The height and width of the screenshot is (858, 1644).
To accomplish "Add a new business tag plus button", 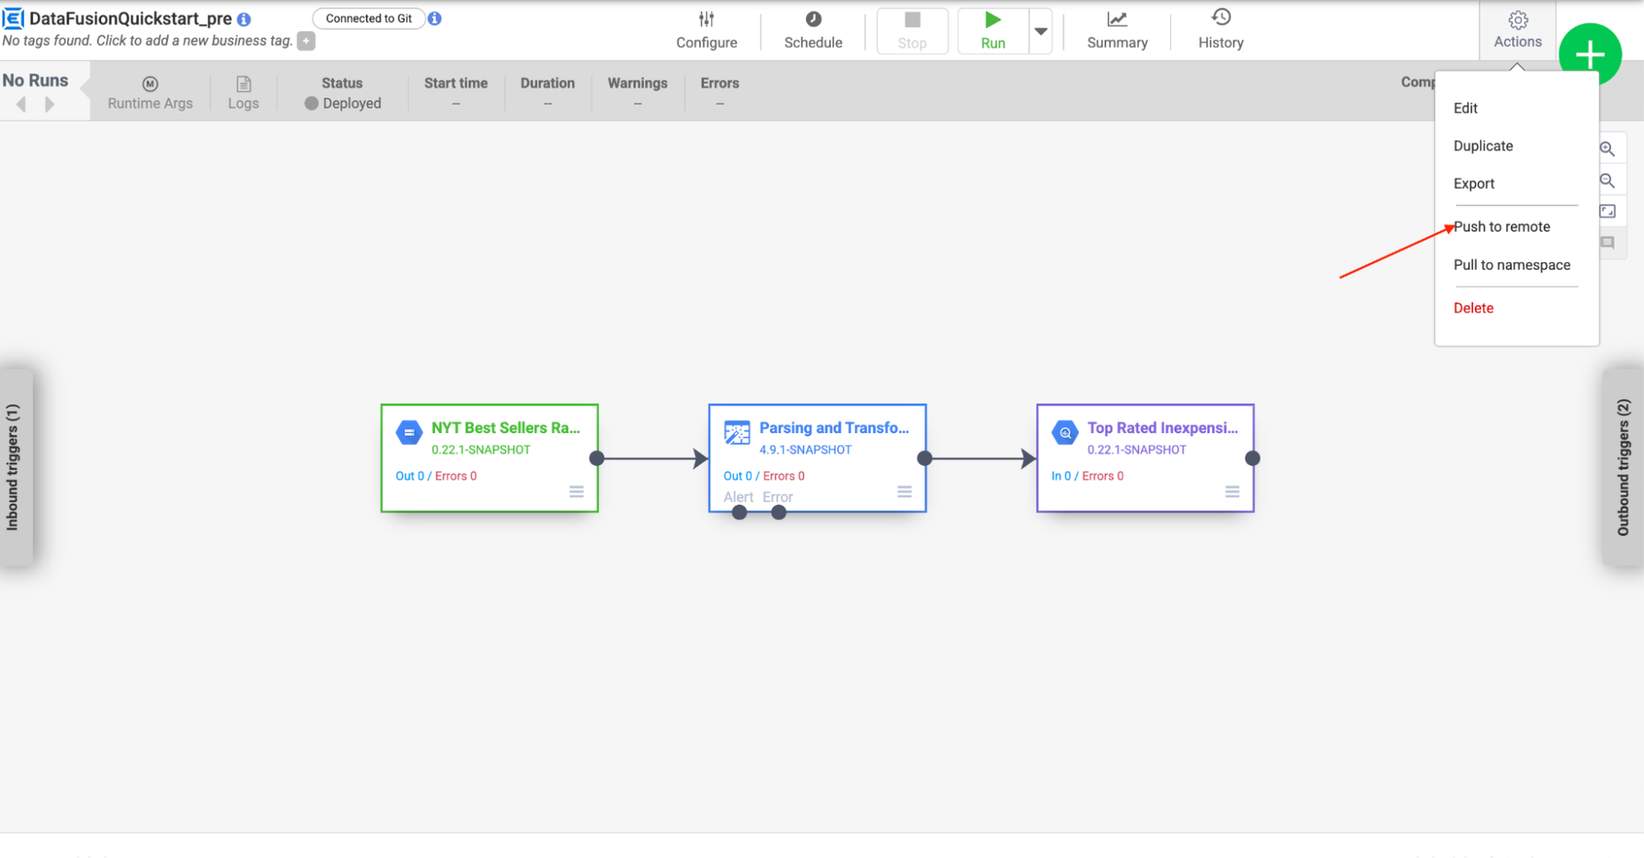I will (306, 41).
